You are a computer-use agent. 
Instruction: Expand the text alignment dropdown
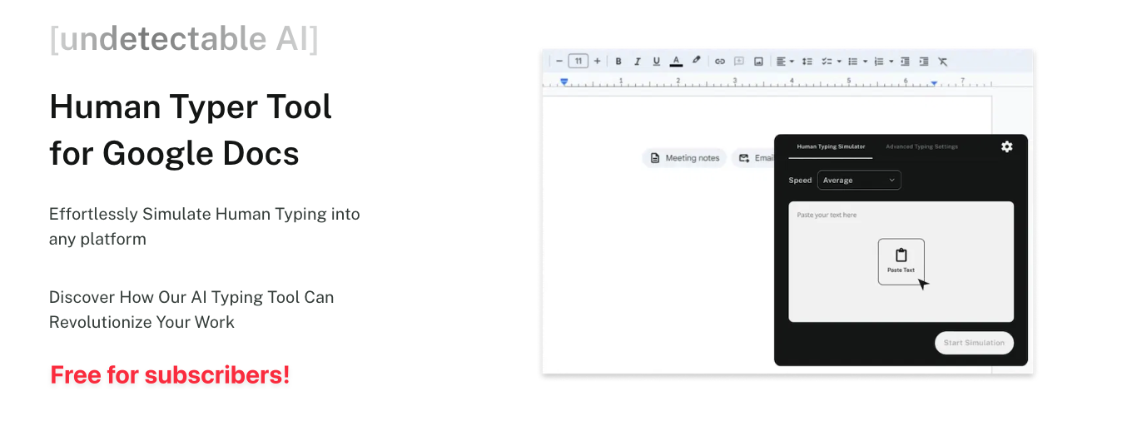pyautogui.click(x=792, y=62)
